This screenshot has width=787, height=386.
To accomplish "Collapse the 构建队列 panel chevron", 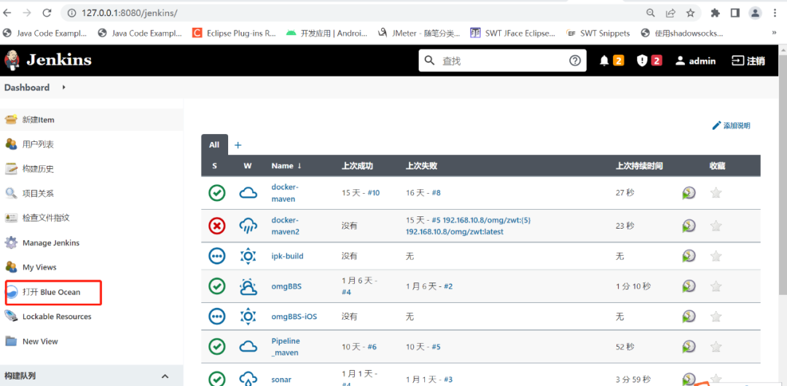I will point(165,376).
